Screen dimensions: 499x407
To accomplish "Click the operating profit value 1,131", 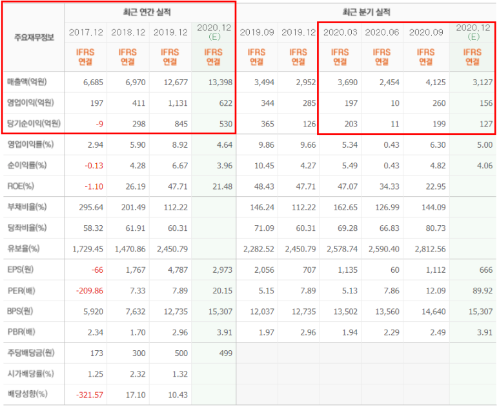I will coord(178,103).
